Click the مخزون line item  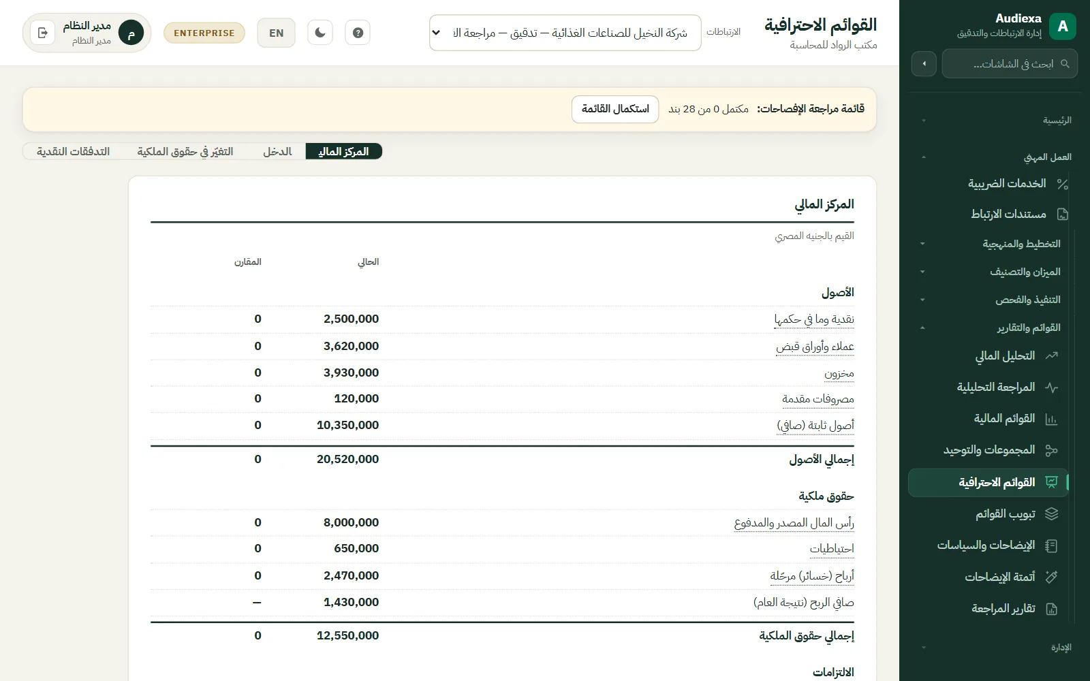point(839,373)
